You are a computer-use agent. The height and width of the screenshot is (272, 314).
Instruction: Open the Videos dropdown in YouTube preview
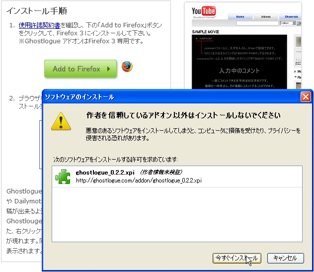[x=288, y=23]
